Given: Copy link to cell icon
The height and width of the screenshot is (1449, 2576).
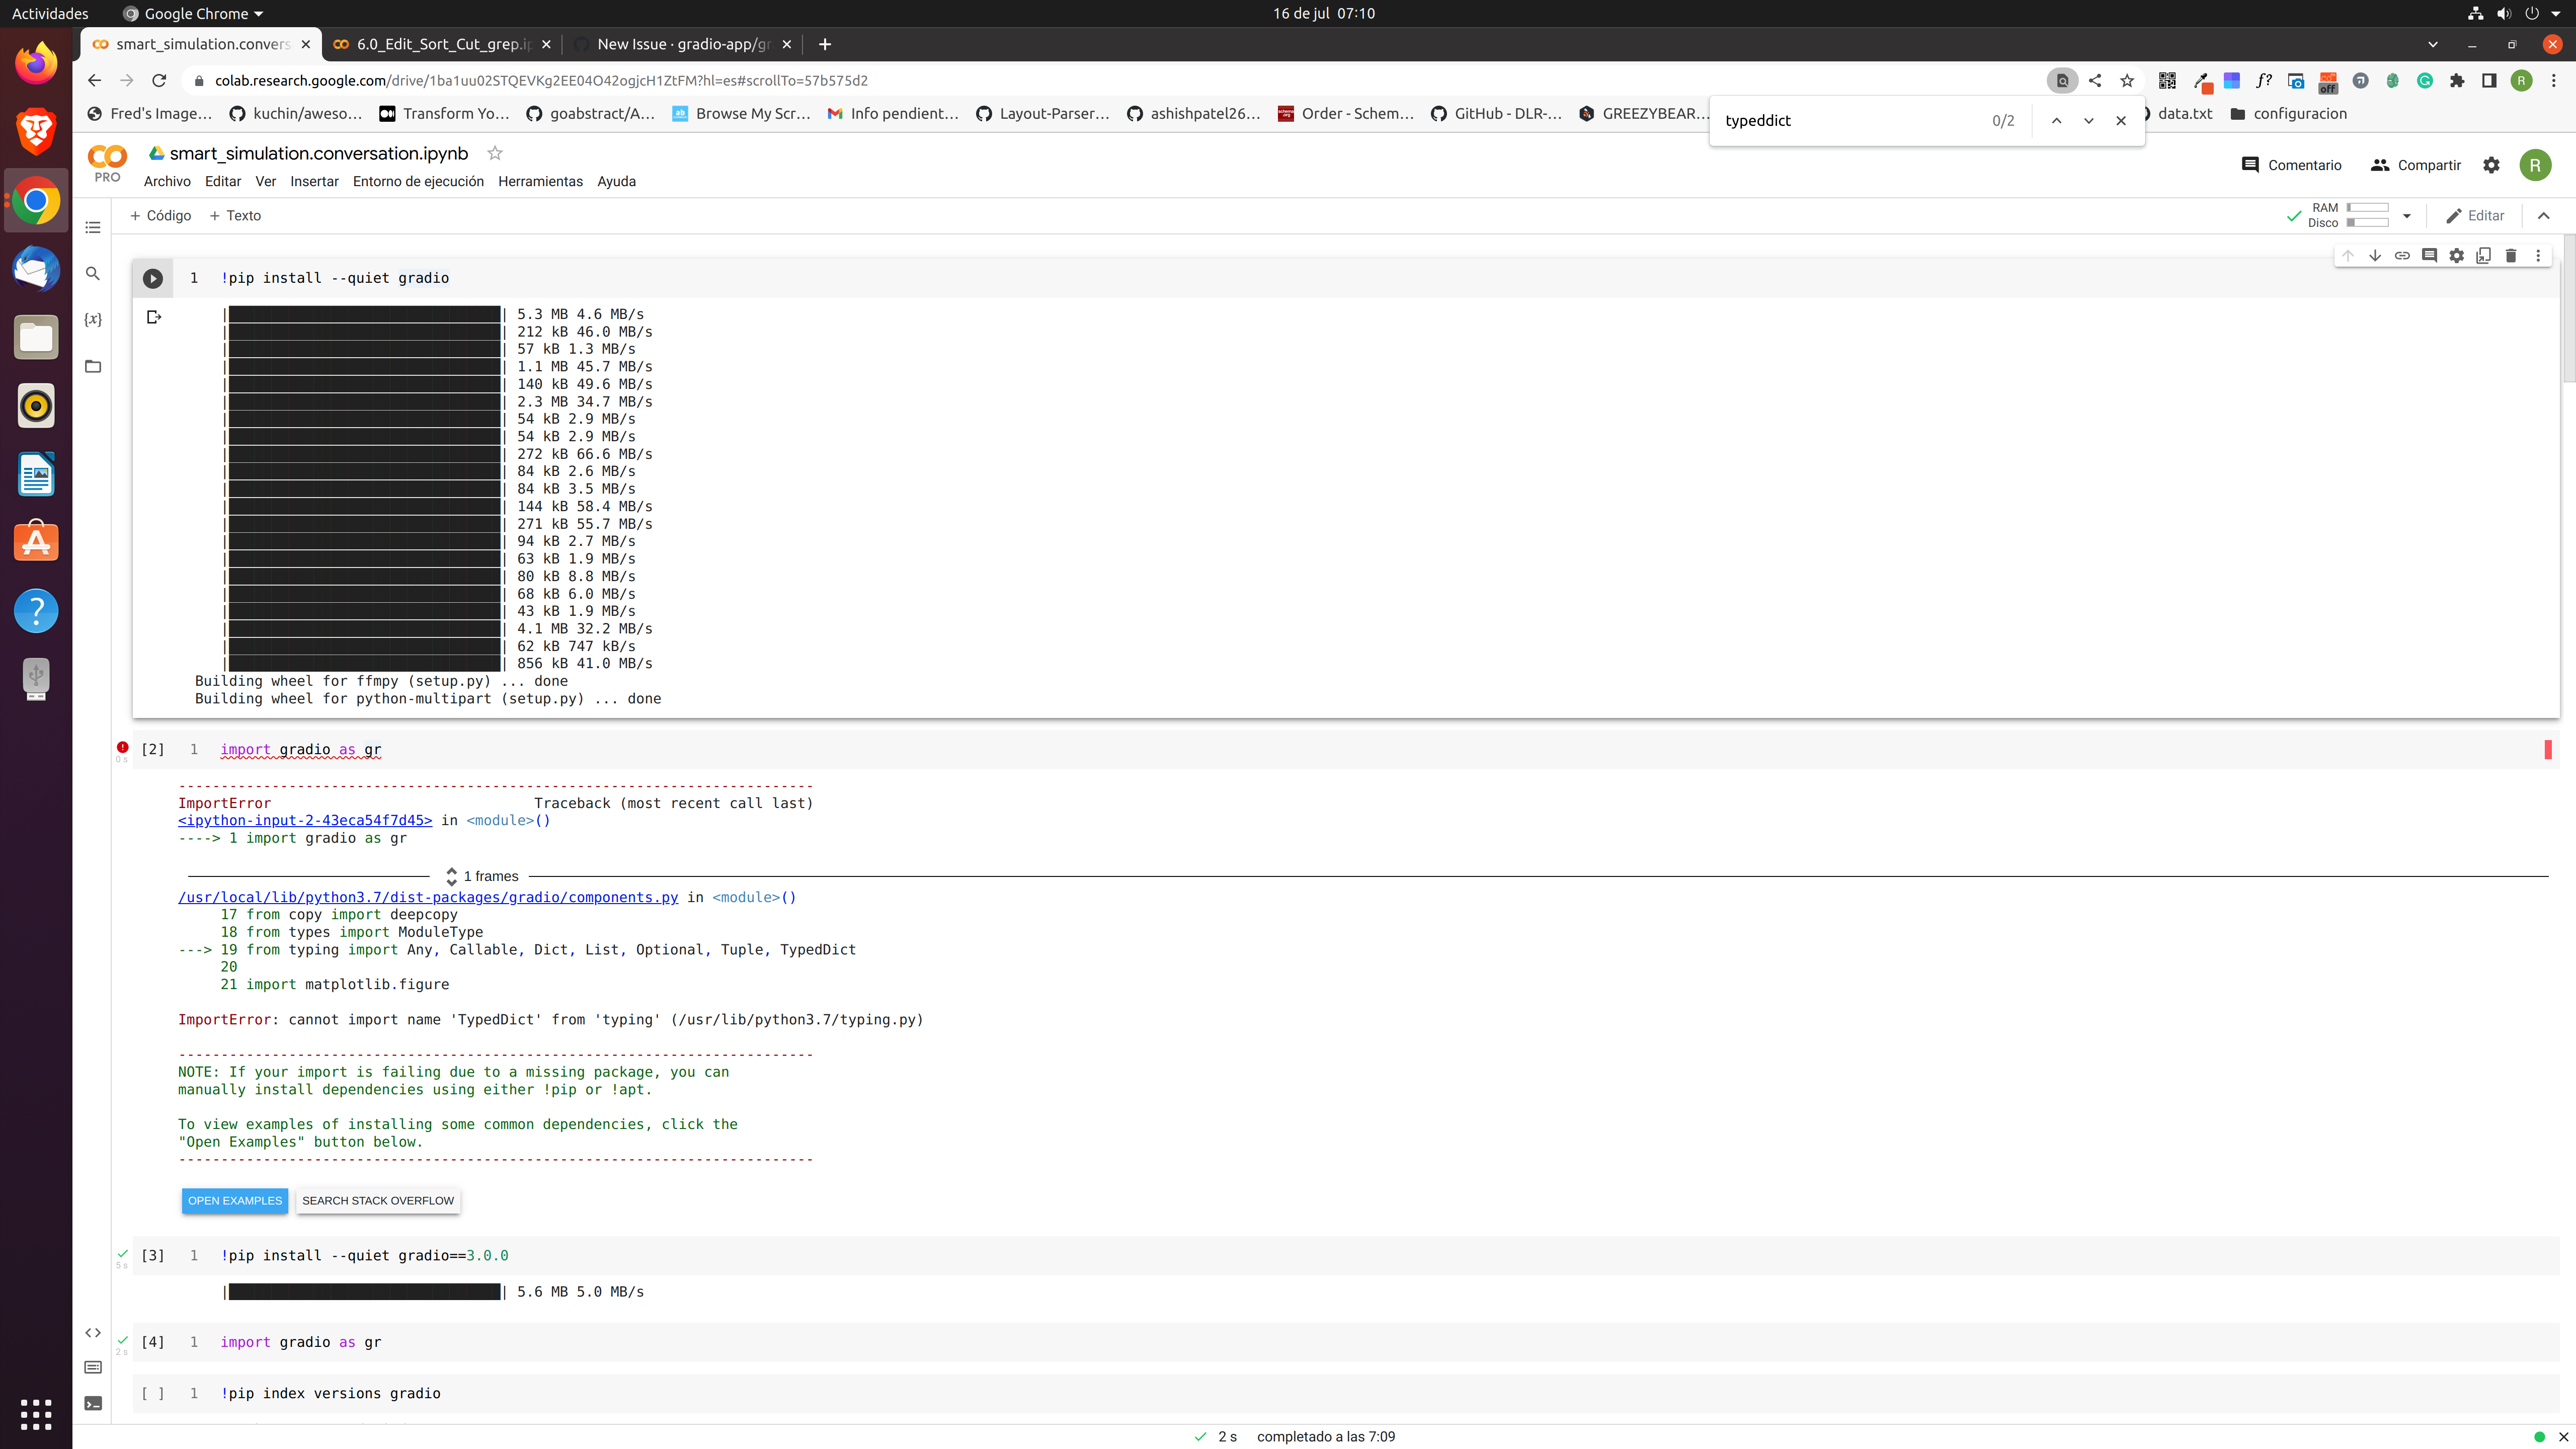Looking at the screenshot, I should [x=2401, y=256].
